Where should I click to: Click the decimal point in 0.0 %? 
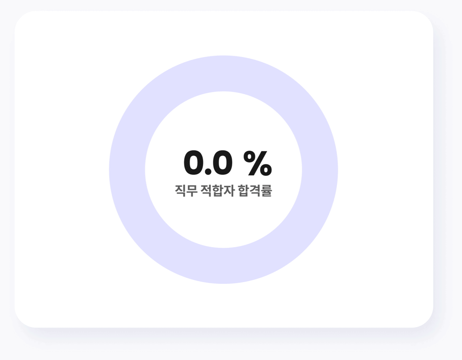tap(208, 172)
